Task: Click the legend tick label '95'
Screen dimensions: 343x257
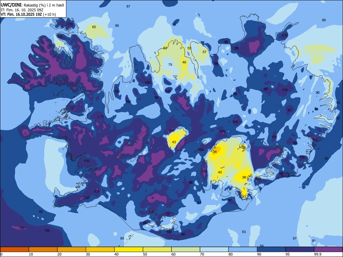Action: tap(288, 254)
